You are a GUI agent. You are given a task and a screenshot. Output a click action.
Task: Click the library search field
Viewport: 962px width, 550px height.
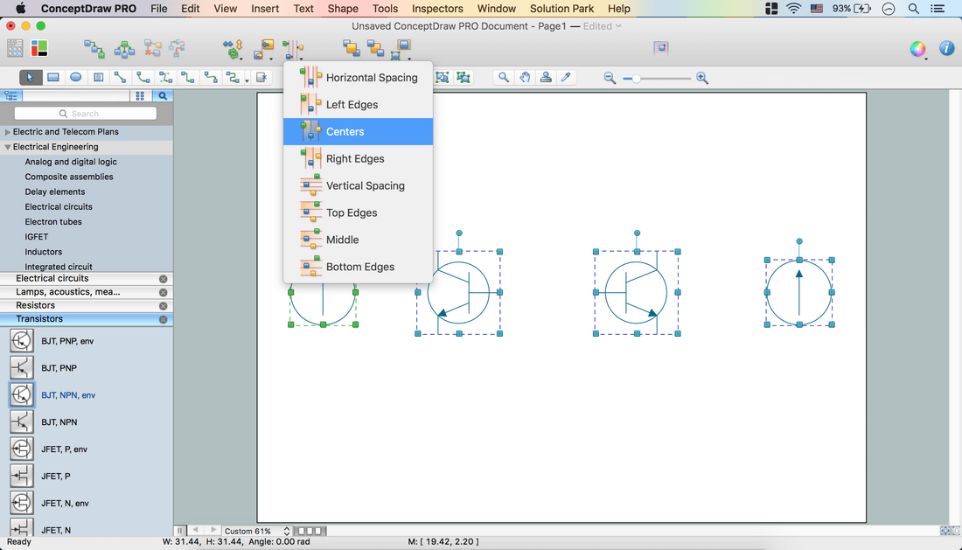(x=86, y=114)
